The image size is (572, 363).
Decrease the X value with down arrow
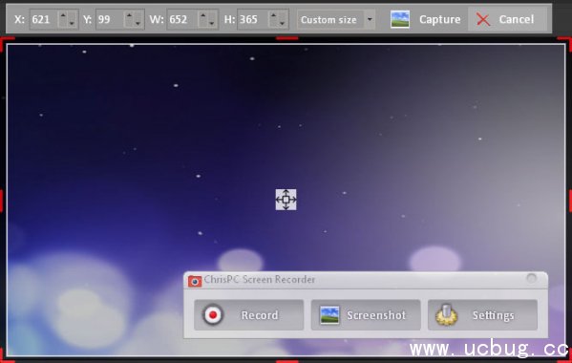pyautogui.click(x=72, y=23)
